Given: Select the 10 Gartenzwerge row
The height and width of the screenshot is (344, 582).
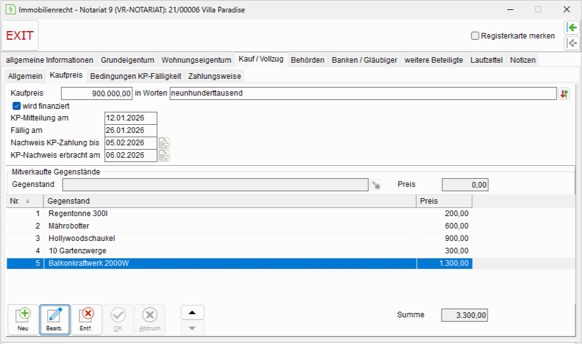Looking at the screenshot, I should [x=239, y=251].
